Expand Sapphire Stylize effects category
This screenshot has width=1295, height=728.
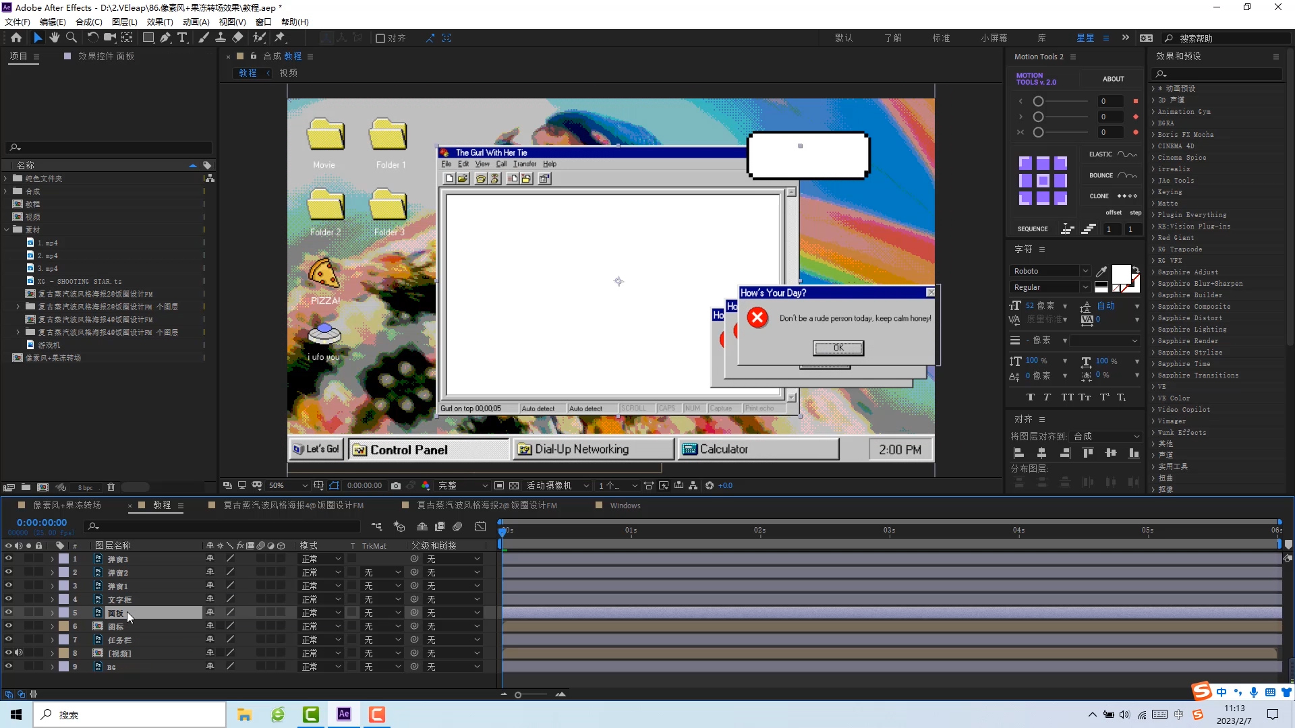[x=1153, y=353]
